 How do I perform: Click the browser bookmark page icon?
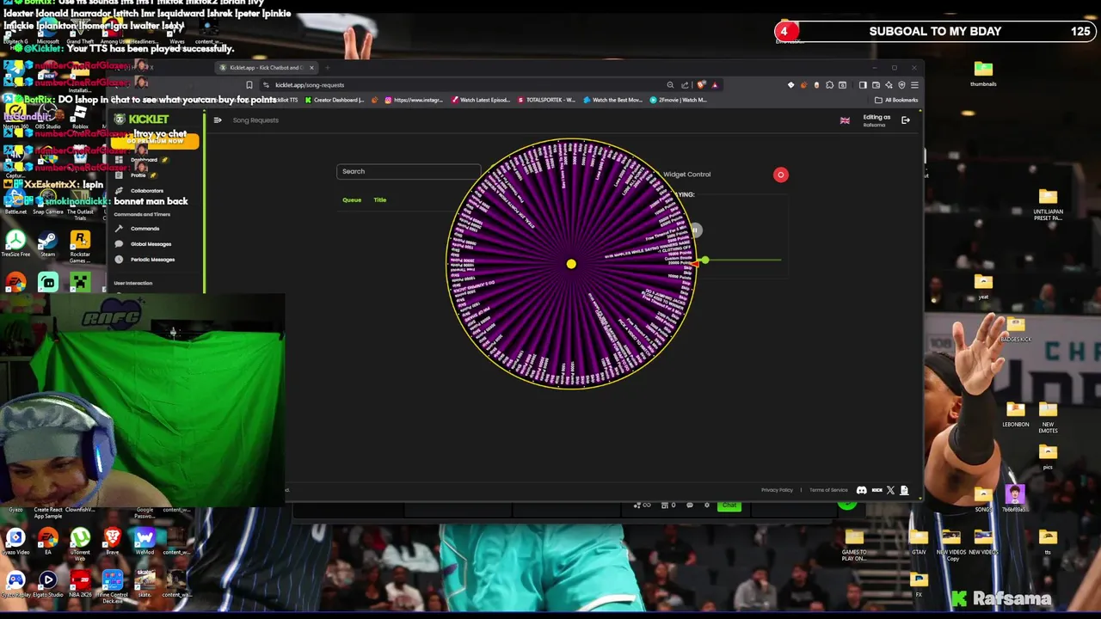coord(249,85)
